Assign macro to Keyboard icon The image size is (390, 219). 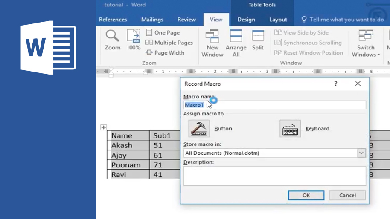[290, 128]
